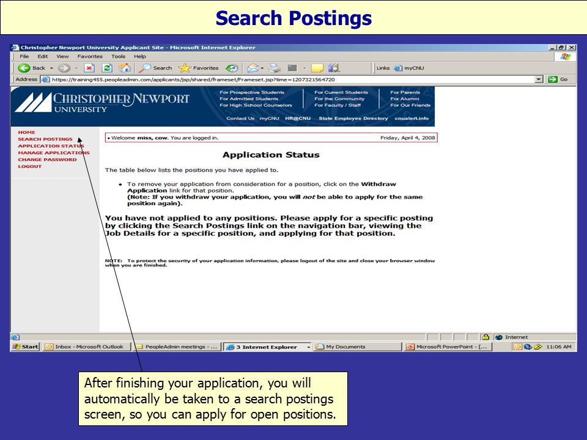Click myCNU link in banner footer
Screen dimensions: 587x440
(269, 118)
